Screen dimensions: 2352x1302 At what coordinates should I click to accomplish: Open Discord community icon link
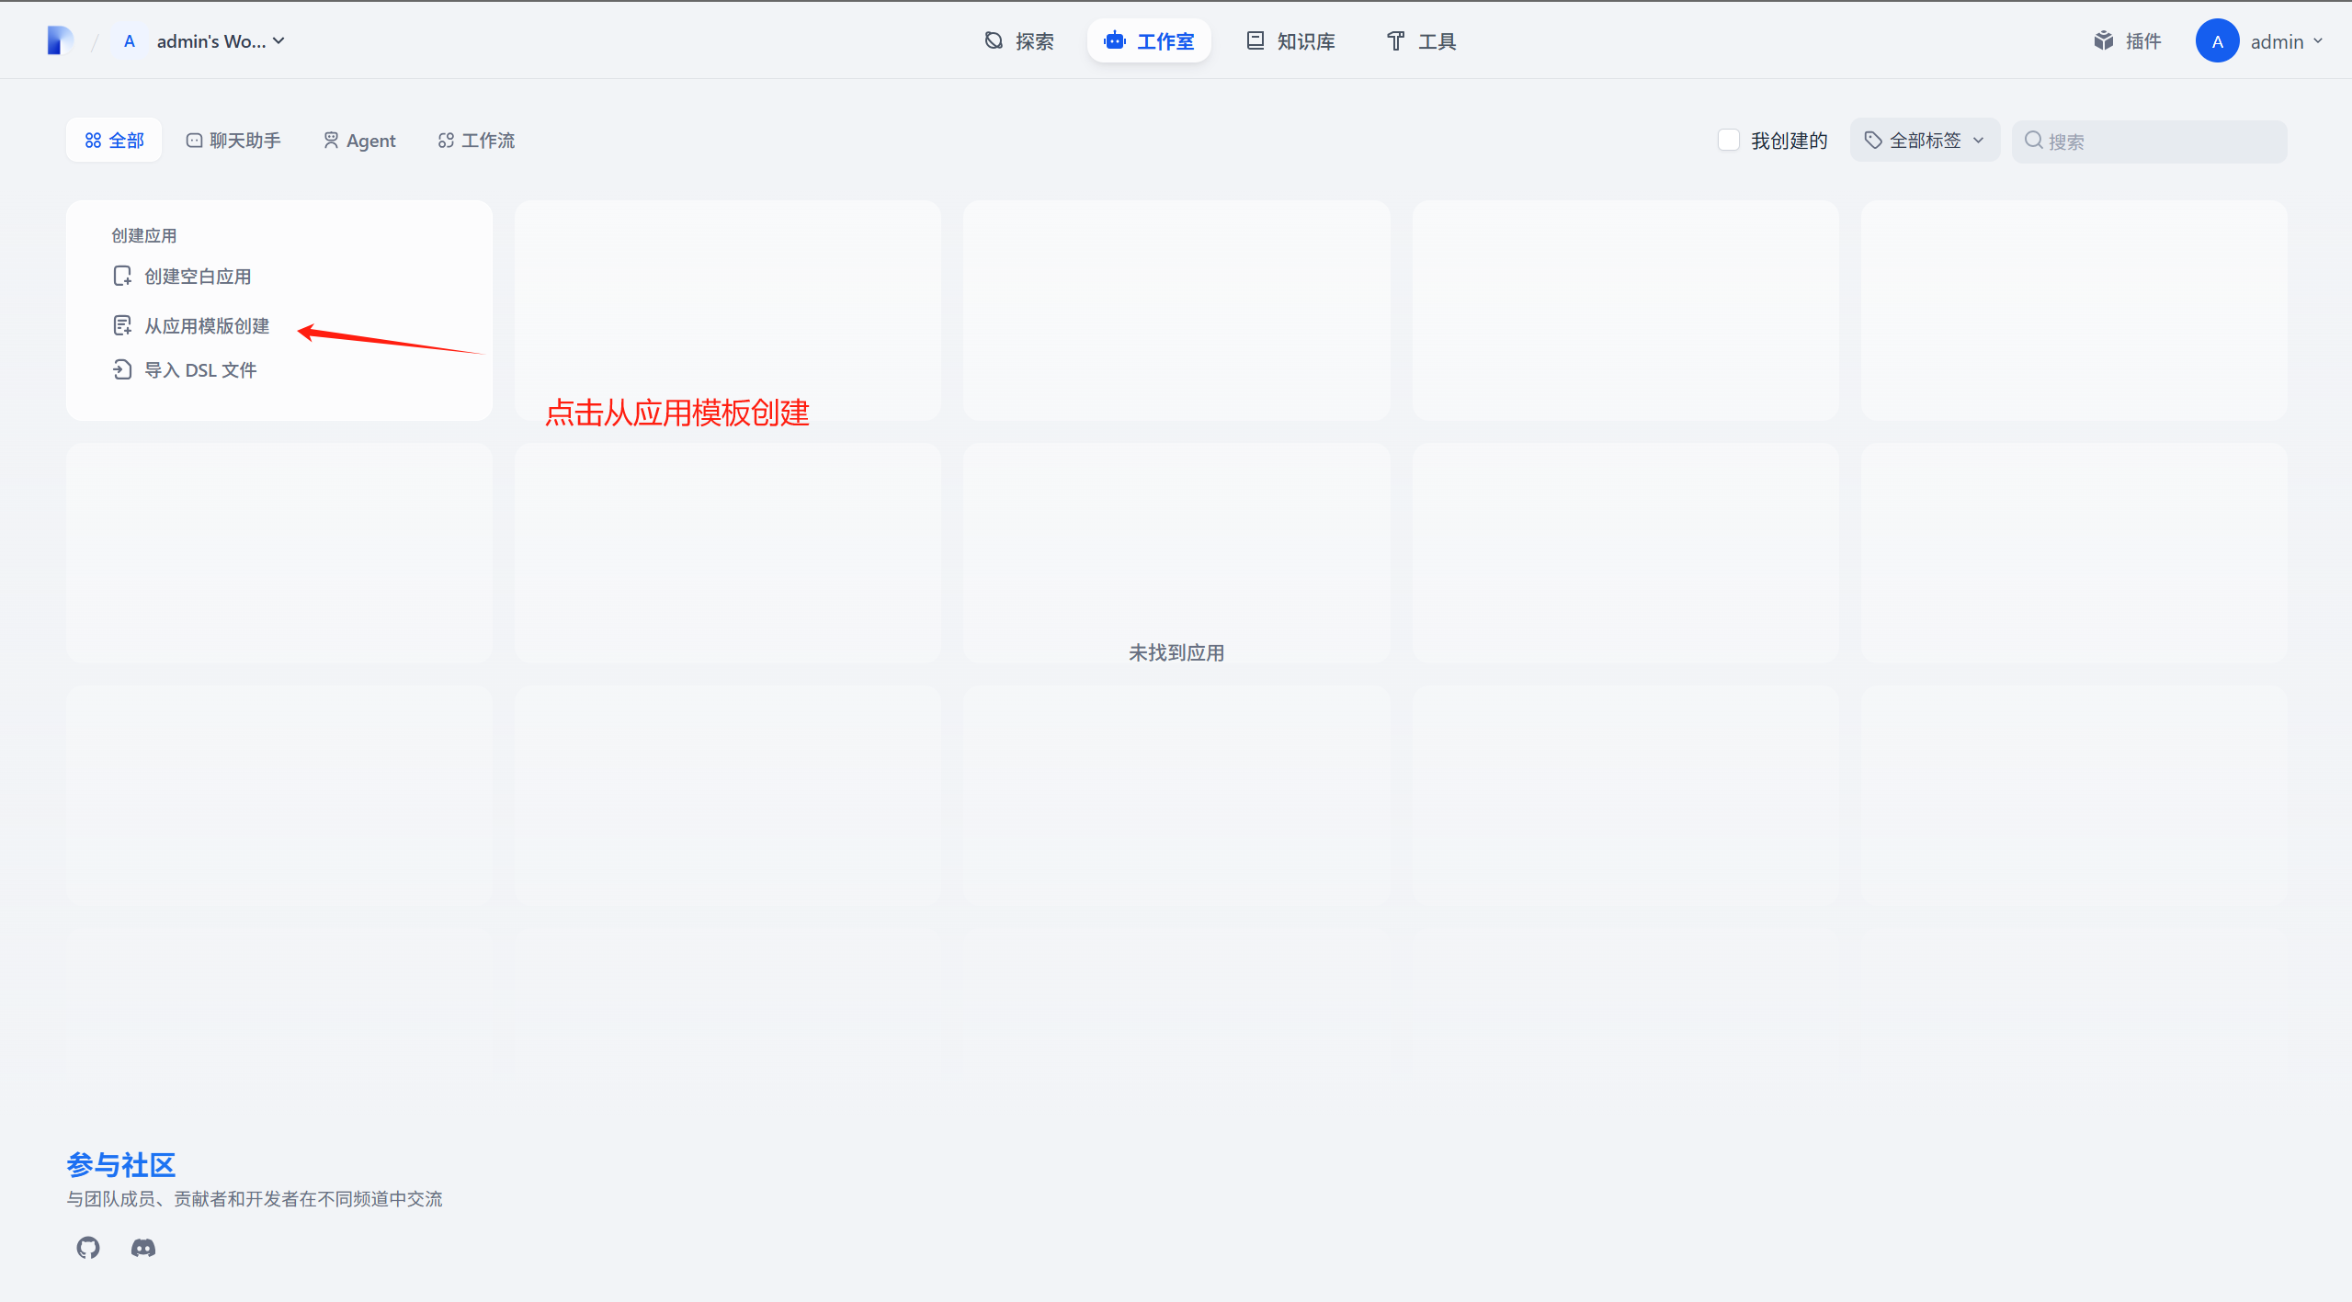coord(143,1247)
